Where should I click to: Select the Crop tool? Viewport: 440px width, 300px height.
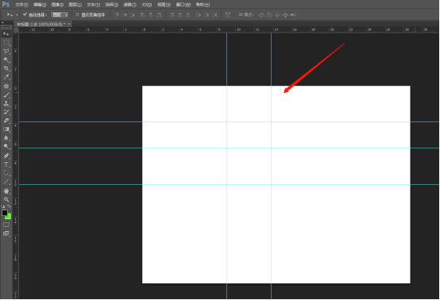tap(6, 68)
